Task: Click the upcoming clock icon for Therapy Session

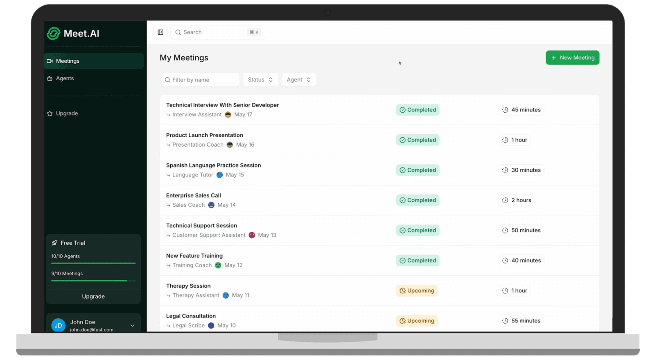Action: point(402,291)
